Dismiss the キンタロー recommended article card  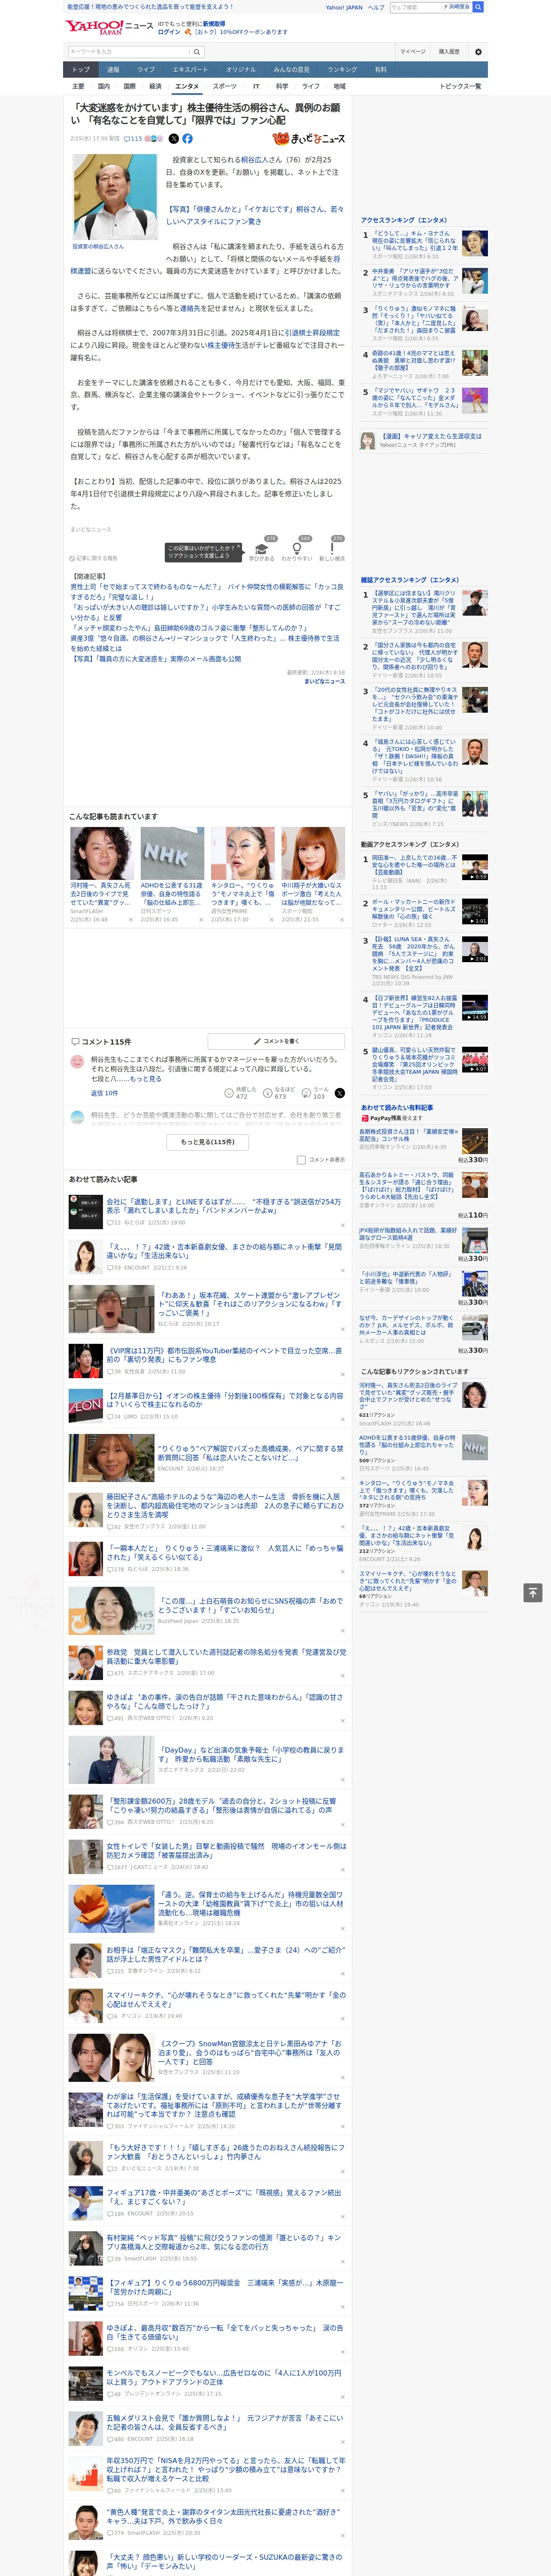271,920
